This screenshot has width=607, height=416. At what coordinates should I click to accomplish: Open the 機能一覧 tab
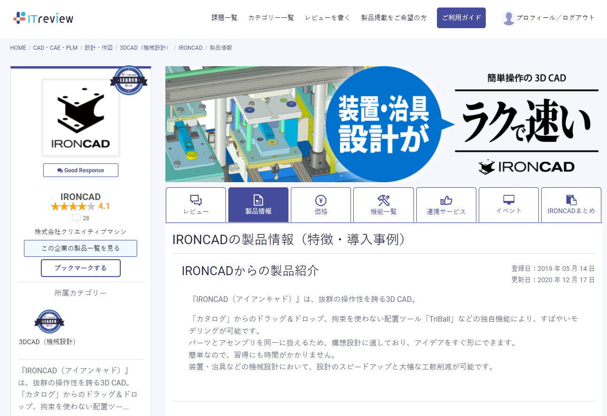tap(383, 205)
